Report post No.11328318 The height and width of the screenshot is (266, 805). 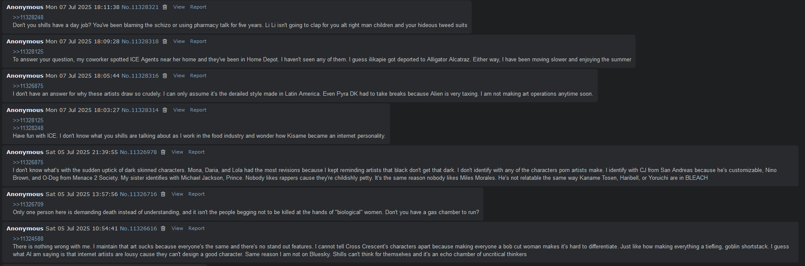pos(198,42)
